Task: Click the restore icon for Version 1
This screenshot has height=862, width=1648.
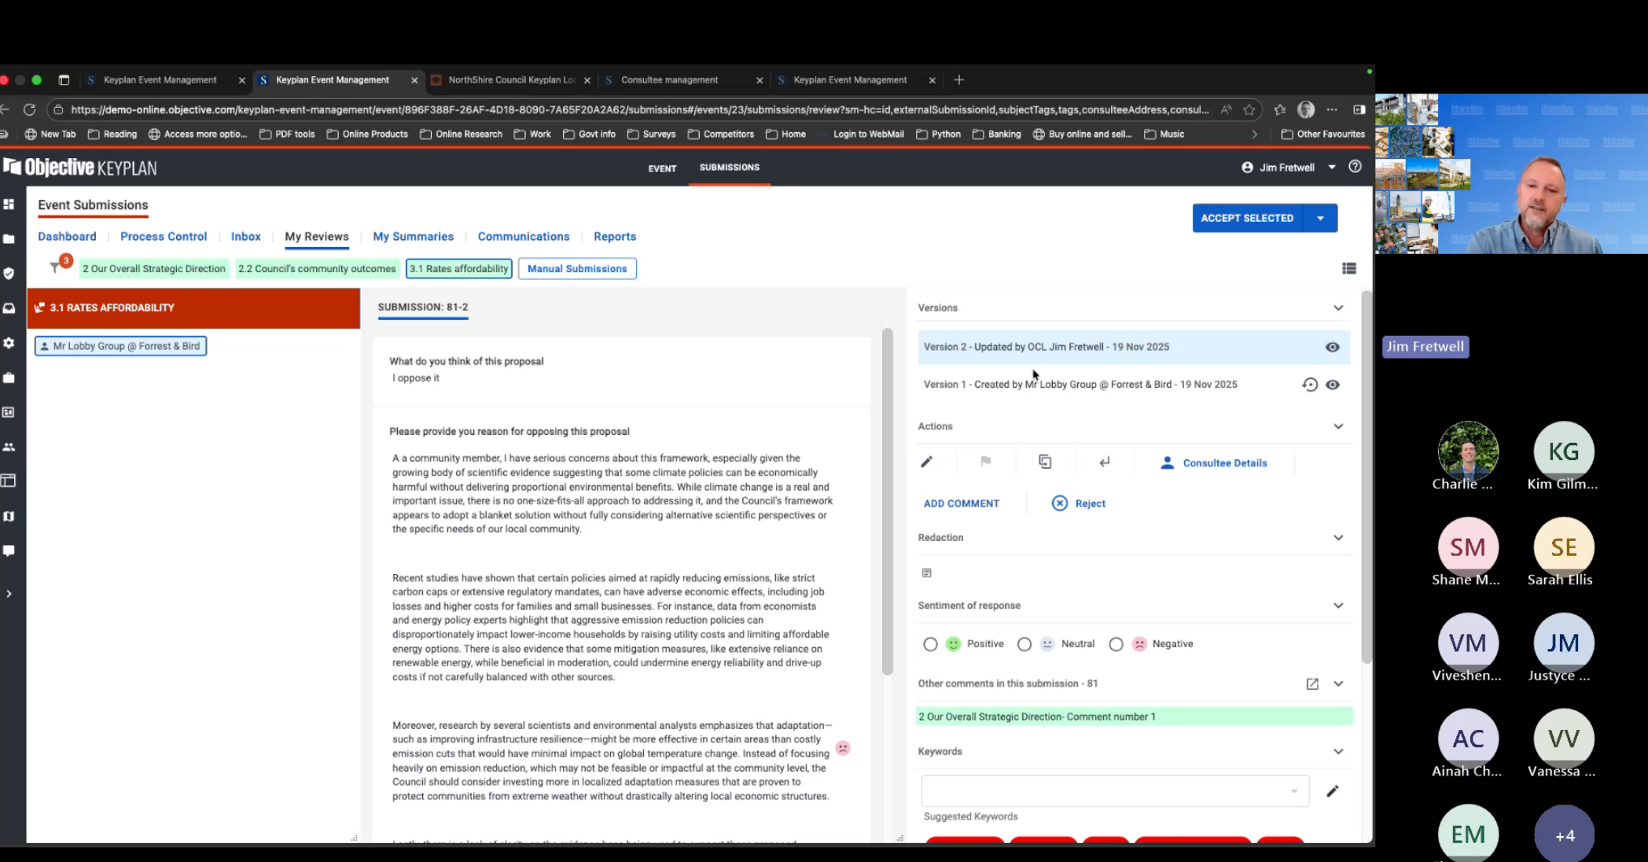Action: [1309, 385]
